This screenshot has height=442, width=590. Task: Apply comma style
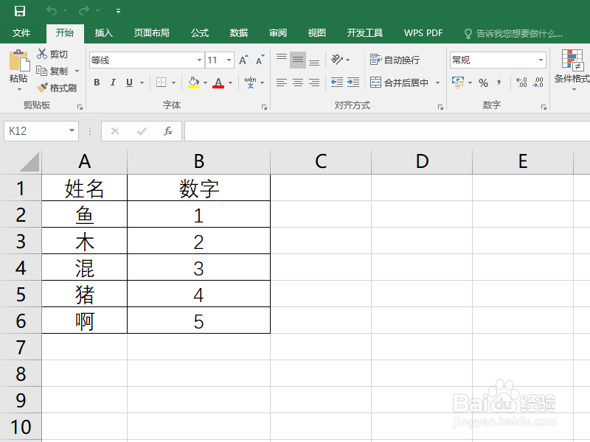499,83
